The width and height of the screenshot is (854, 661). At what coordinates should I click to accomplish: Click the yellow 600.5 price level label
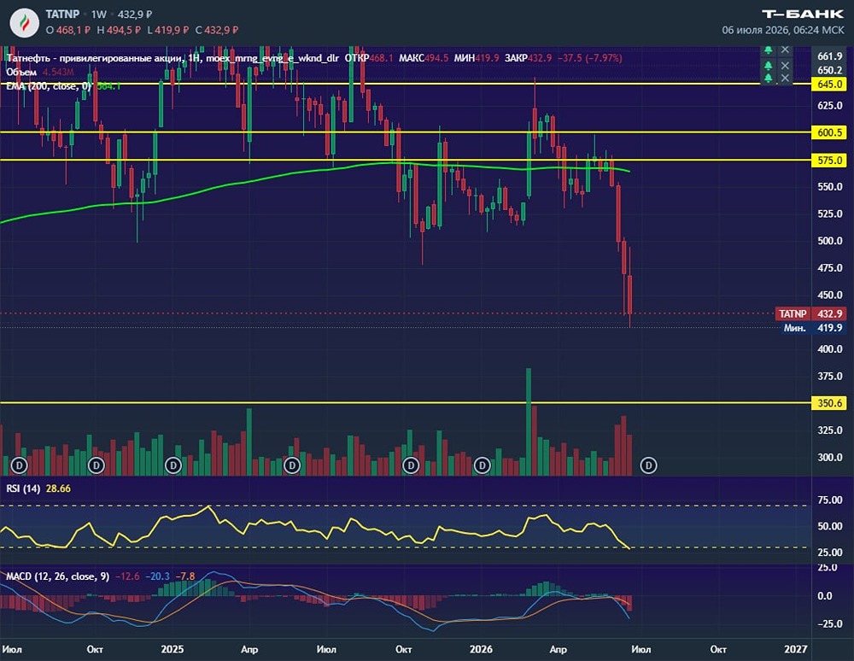tap(829, 132)
